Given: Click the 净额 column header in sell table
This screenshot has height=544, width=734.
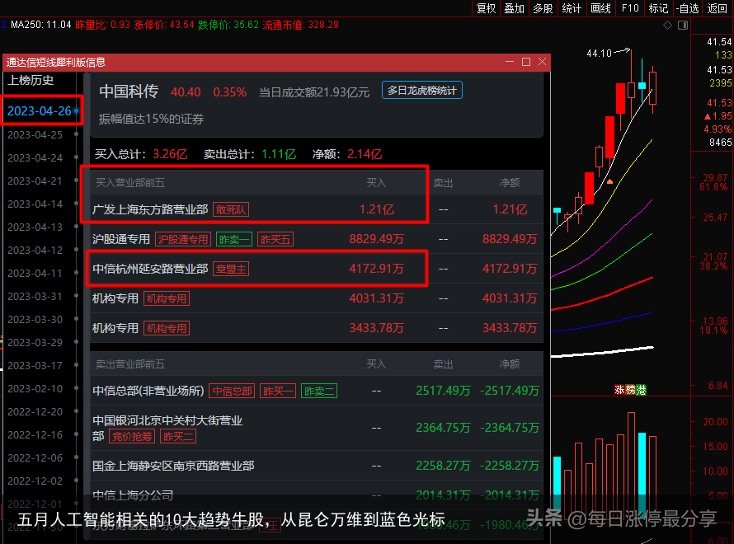Looking at the screenshot, I should pos(510,364).
